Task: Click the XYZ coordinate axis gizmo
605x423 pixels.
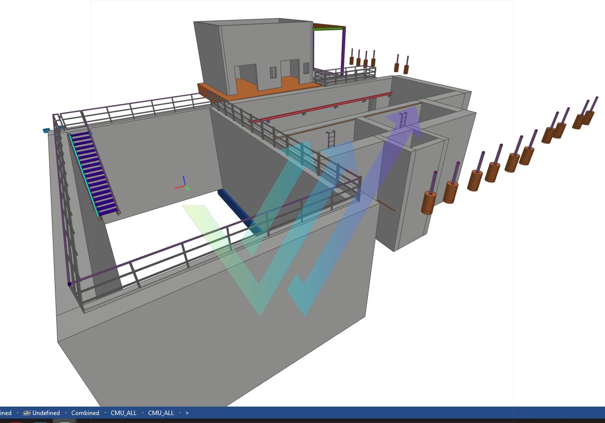Action: pyautogui.click(x=183, y=185)
